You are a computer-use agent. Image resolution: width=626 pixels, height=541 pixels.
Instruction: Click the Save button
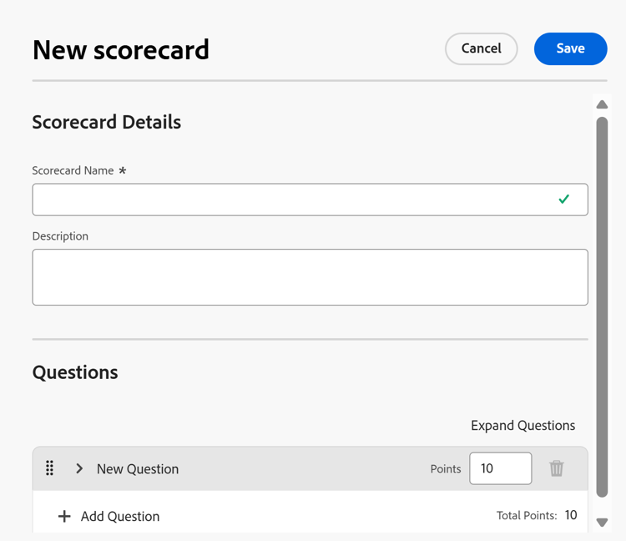[570, 48]
